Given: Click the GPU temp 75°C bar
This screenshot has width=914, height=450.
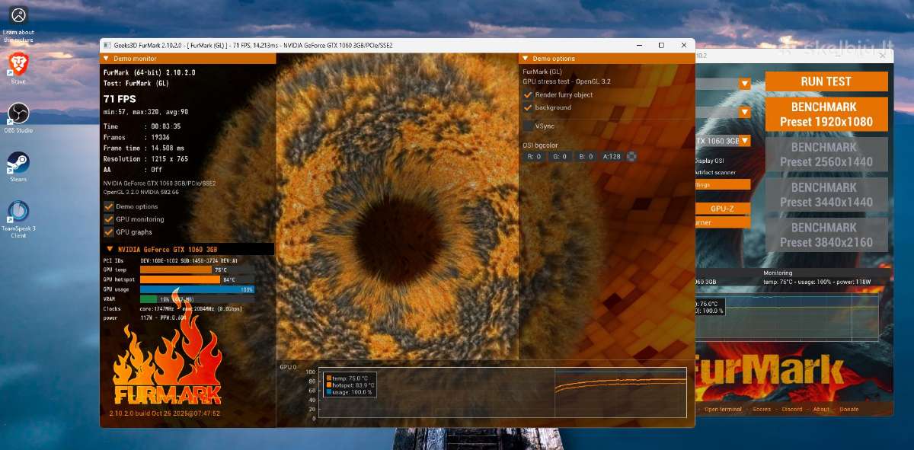Looking at the screenshot, I should [x=197, y=270].
